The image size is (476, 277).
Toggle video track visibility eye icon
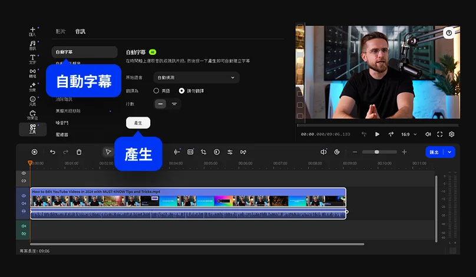point(24,196)
